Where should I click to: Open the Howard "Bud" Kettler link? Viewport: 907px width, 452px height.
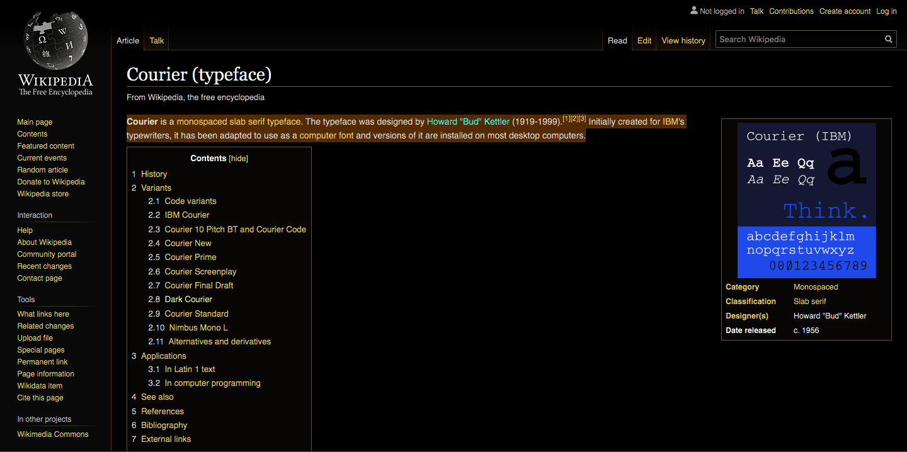coord(468,121)
